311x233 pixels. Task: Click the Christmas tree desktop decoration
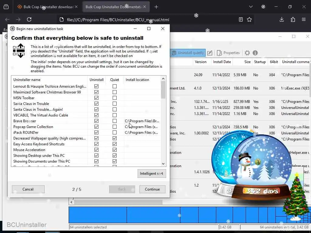pyautogui.click(x=296, y=196)
